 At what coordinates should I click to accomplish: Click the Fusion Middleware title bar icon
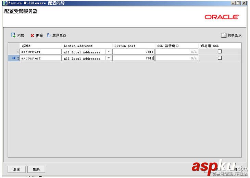[5, 3]
